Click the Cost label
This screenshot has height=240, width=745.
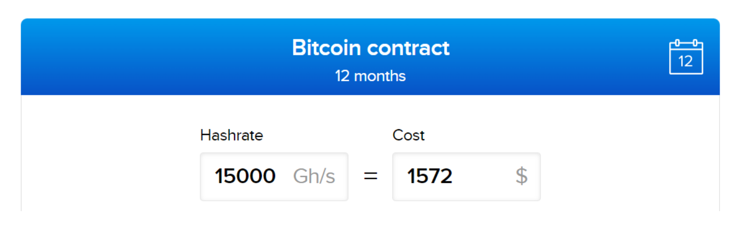click(x=408, y=135)
